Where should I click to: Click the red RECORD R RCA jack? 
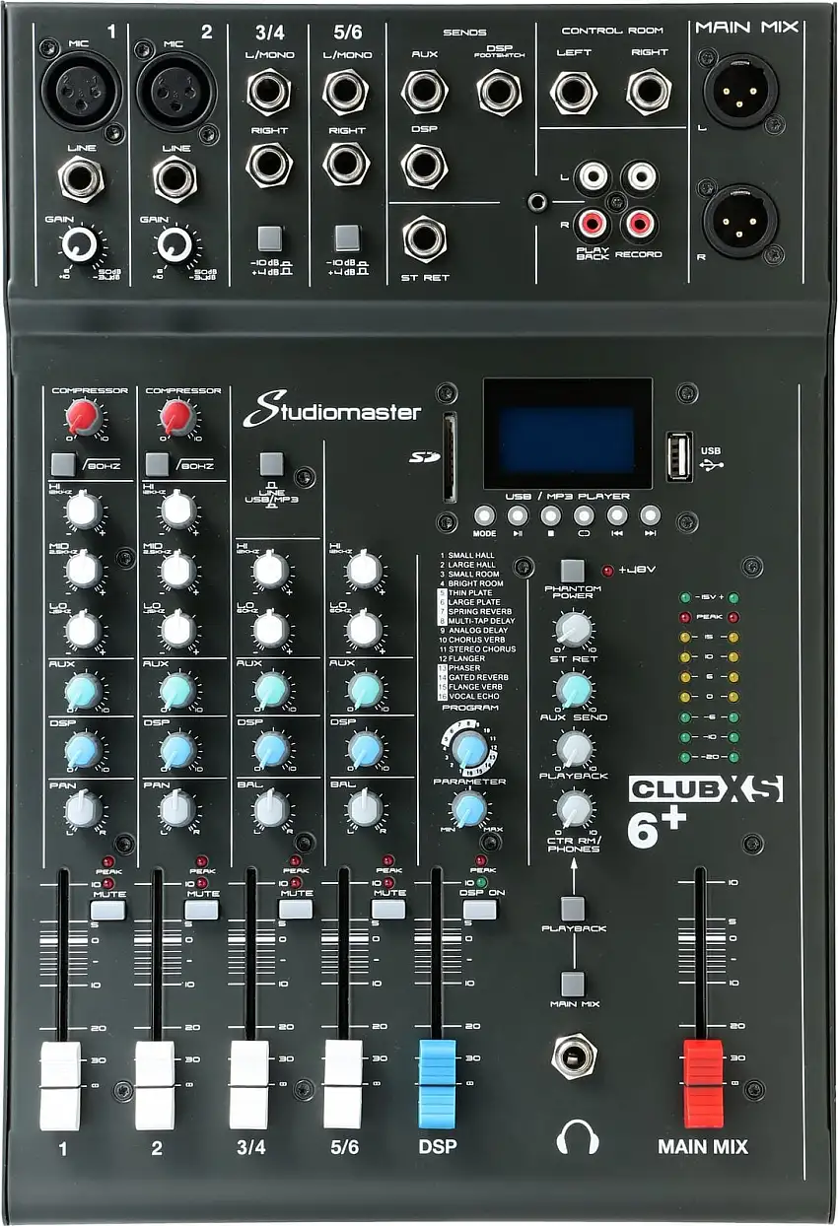tap(638, 223)
